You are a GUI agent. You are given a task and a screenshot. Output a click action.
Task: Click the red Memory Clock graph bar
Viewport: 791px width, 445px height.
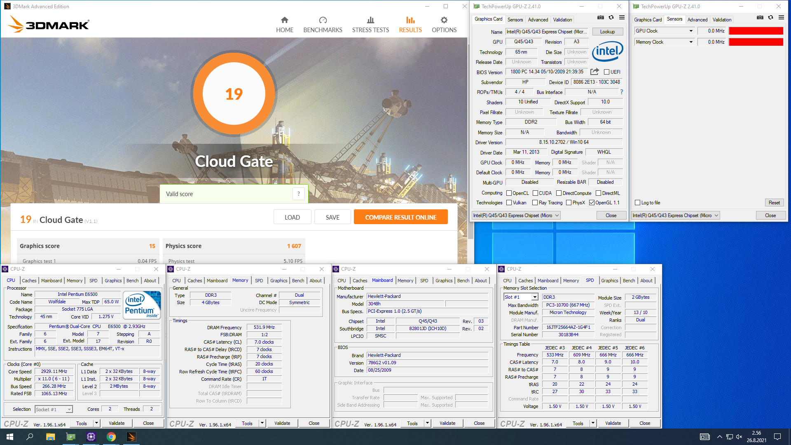tap(756, 42)
